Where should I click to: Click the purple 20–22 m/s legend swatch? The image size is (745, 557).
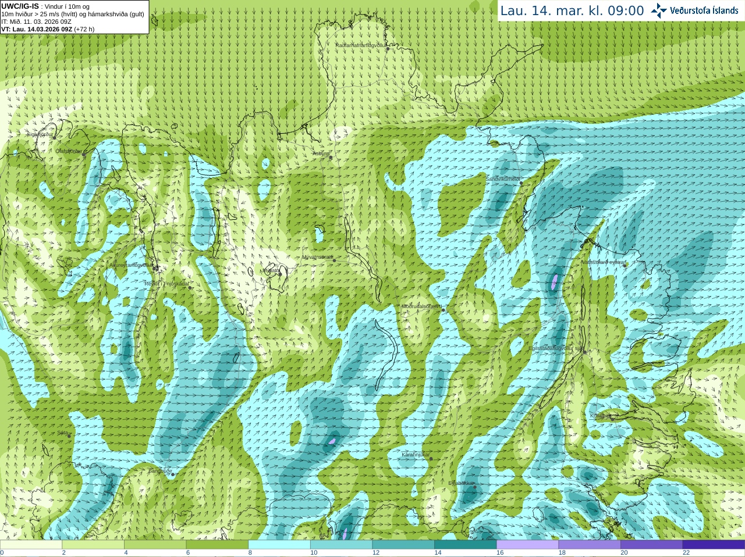coord(652,545)
